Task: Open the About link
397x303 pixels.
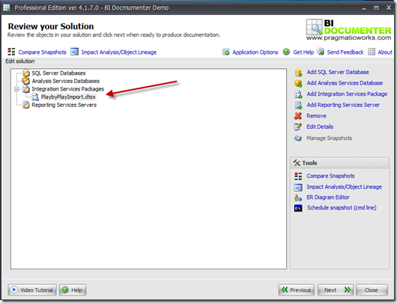Action: tap(385, 52)
